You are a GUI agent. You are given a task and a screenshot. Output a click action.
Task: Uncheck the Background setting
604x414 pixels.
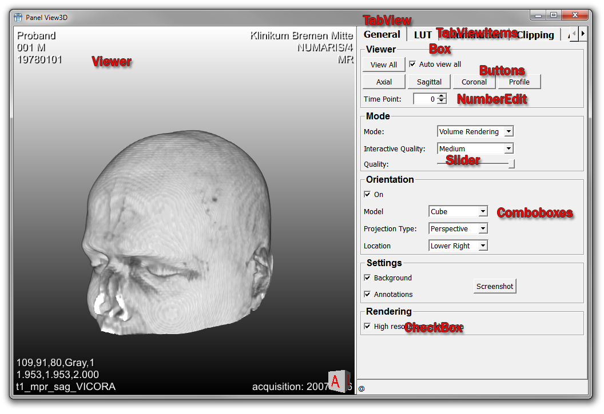tap(367, 278)
